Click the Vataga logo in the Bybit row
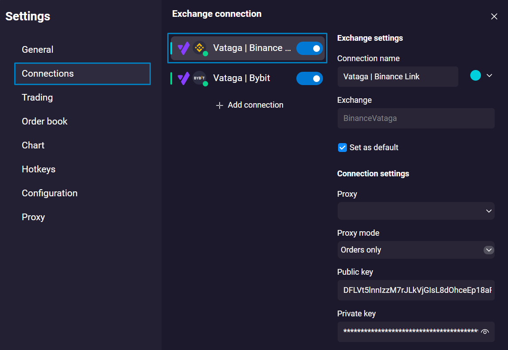Image resolution: width=508 pixels, height=350 pixels. (183, 78)
